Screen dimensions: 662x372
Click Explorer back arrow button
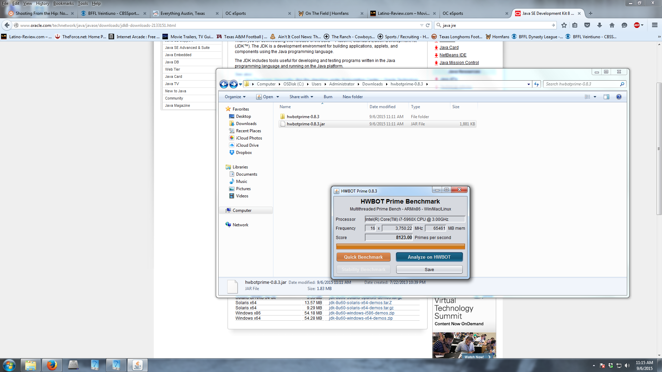(x=224, y=84)
